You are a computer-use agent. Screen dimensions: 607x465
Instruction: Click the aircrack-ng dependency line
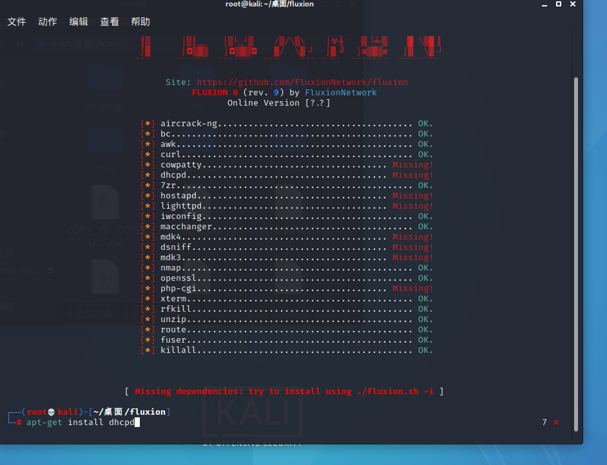[x=287, y=124]
